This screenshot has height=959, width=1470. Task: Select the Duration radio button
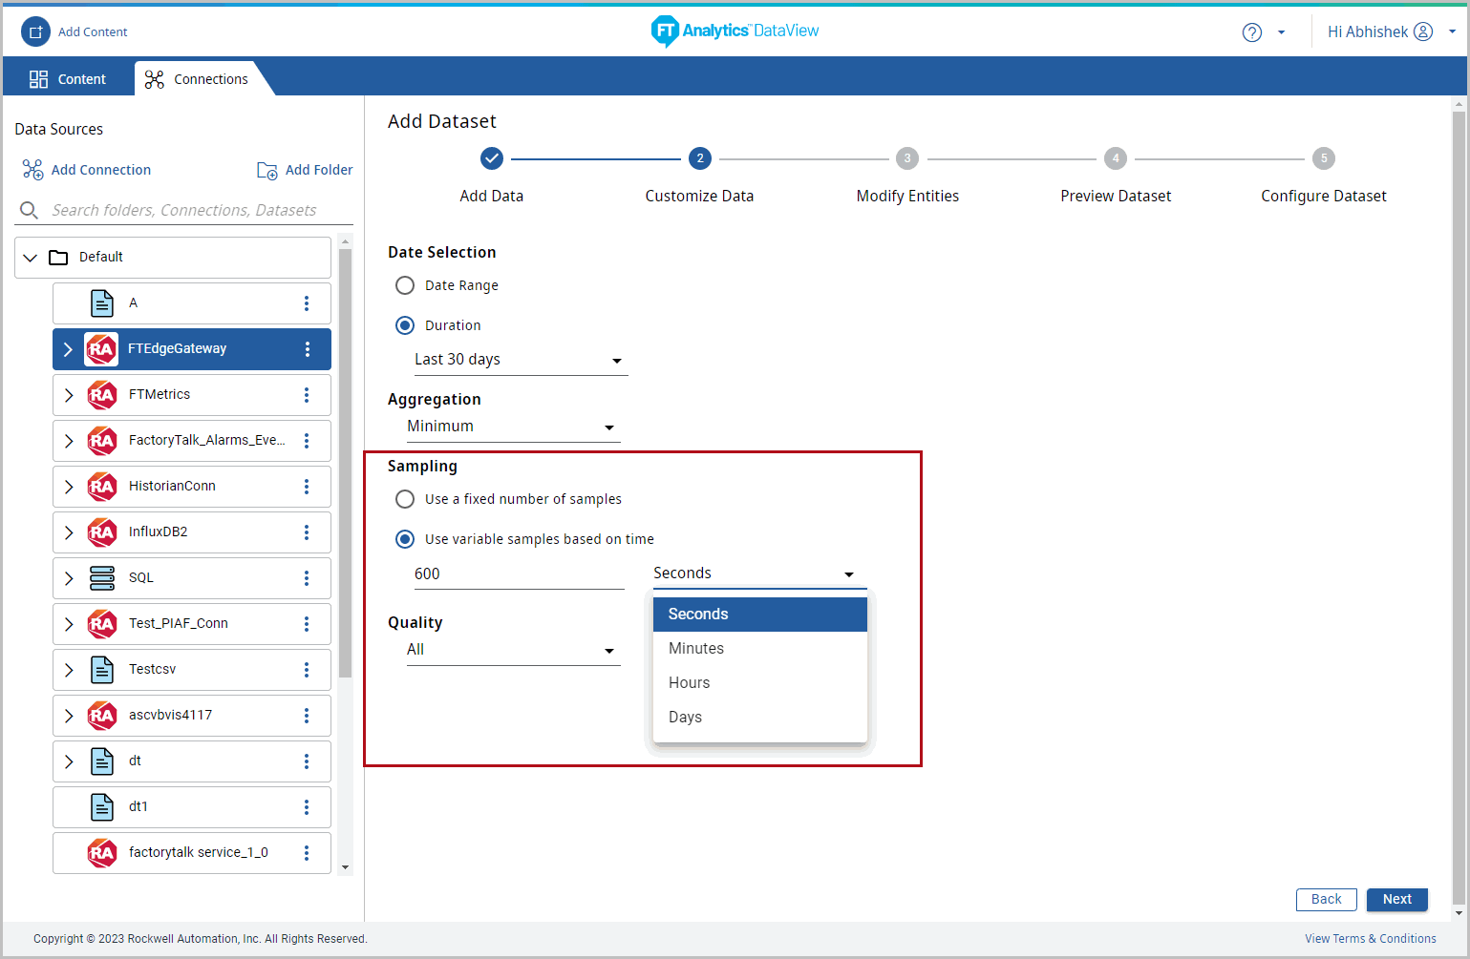coord(405,325)
